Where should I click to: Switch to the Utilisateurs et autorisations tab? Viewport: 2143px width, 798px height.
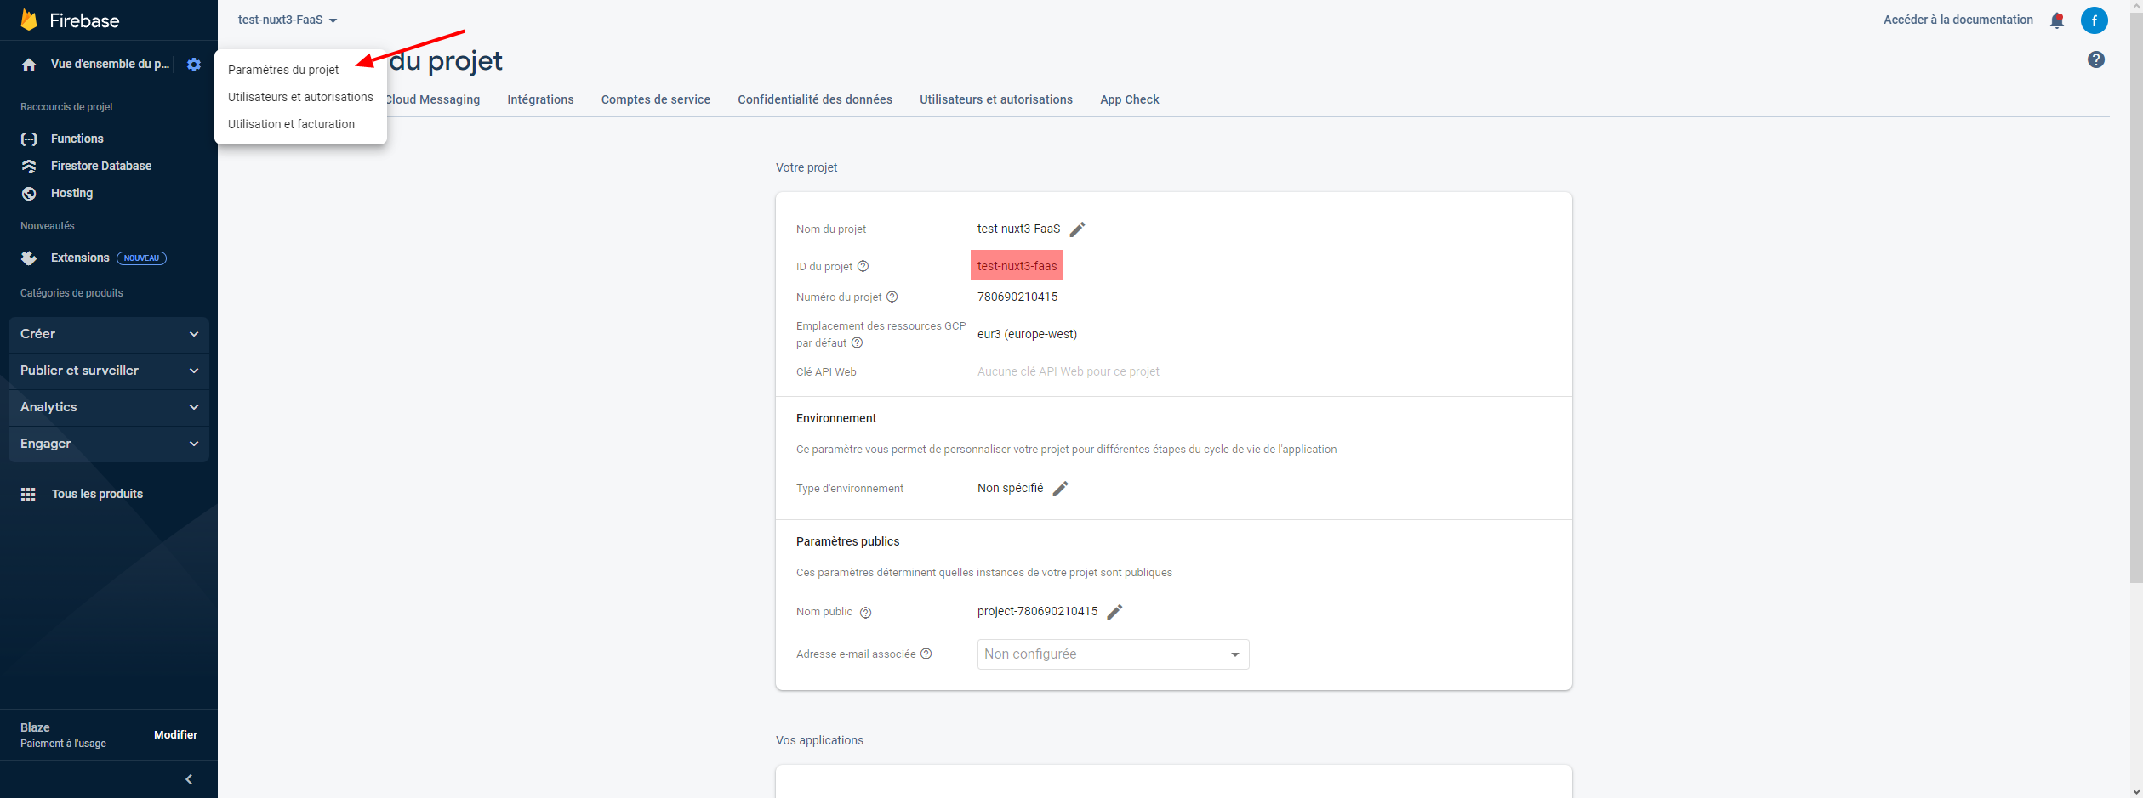[996, 99]
